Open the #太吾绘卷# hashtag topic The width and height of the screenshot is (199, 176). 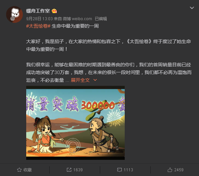[x=38, y=26]
